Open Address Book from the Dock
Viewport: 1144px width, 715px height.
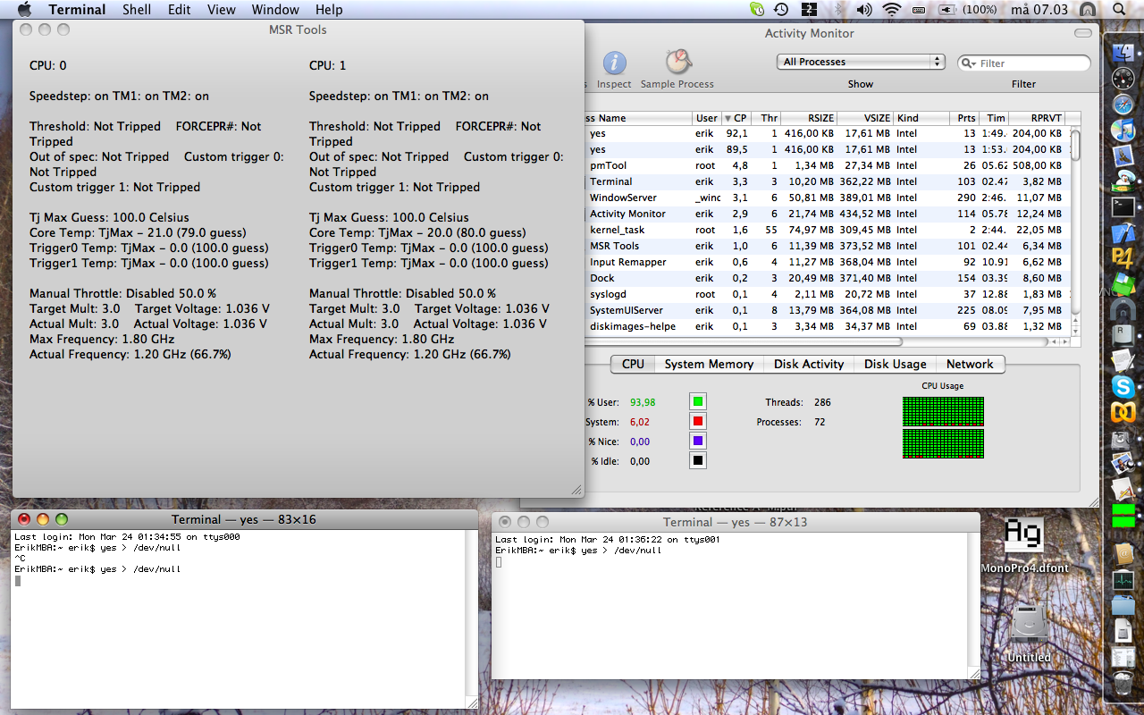[1123, 554]
